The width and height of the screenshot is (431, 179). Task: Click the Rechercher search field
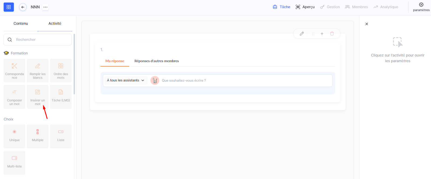40,40
